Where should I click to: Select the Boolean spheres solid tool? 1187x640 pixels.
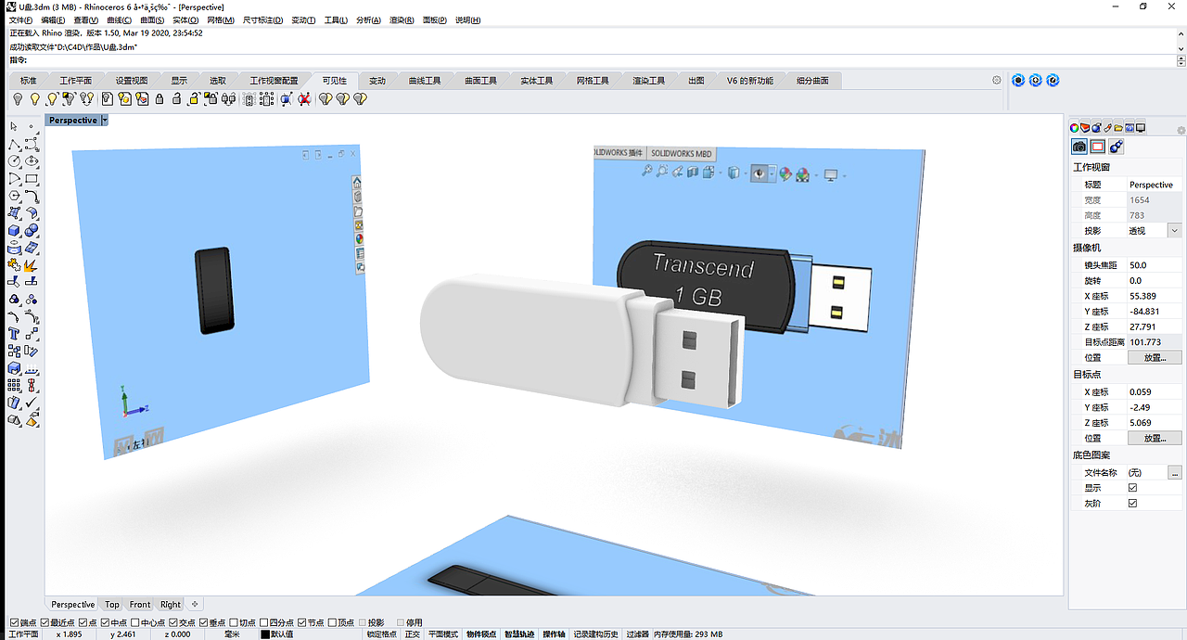point(32,230)
